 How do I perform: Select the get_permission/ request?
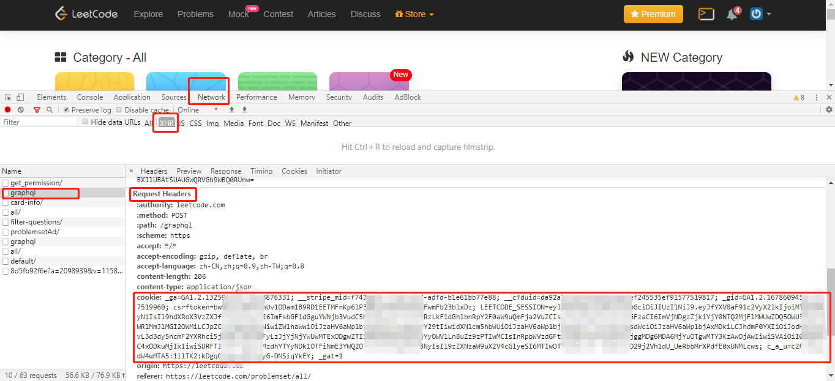62,183
